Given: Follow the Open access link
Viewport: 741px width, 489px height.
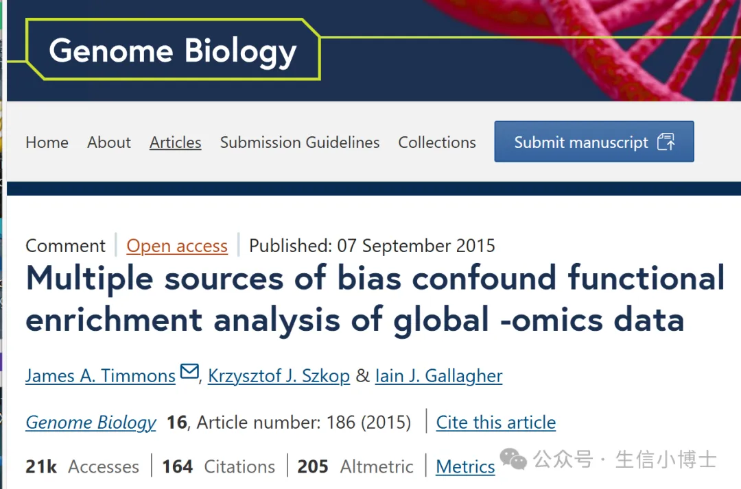Looking at the screenshot, I should coord(177,246).
